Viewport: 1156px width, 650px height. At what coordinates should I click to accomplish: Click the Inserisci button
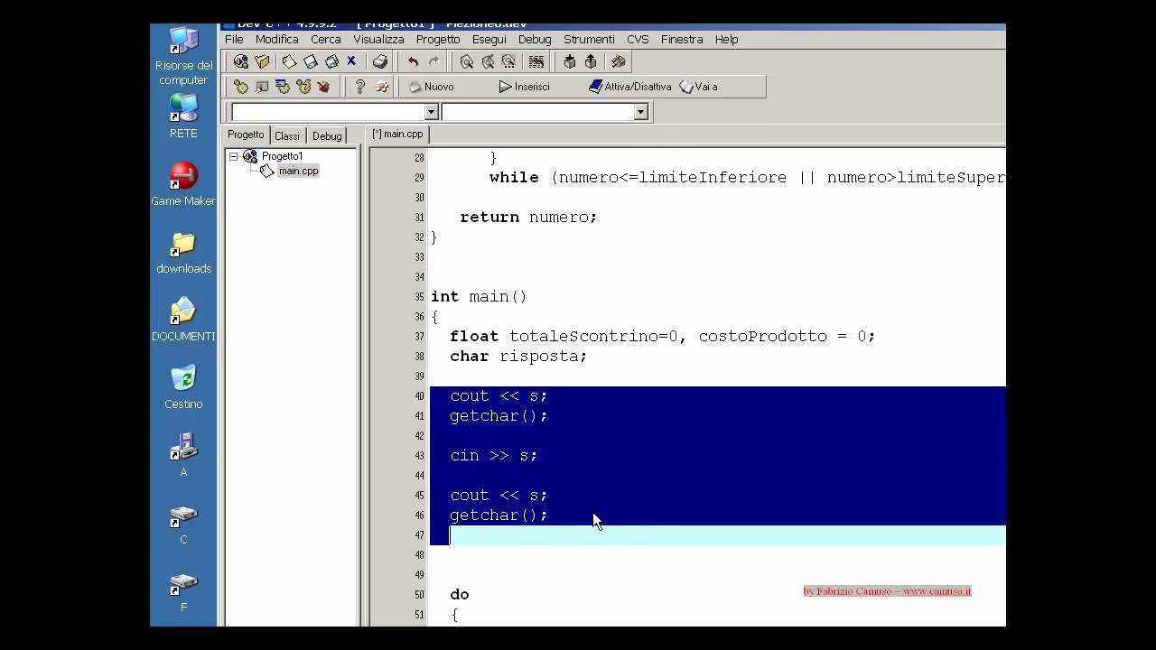pos(524,87)
